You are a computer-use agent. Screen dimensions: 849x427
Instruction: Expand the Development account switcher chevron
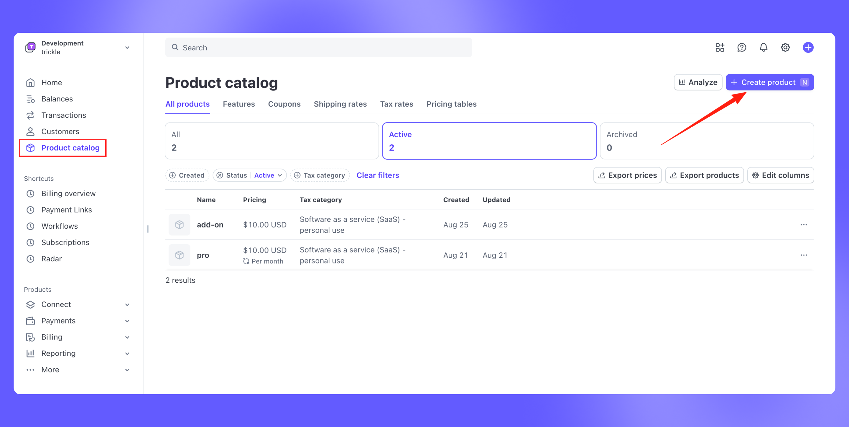tap(127, 47)
